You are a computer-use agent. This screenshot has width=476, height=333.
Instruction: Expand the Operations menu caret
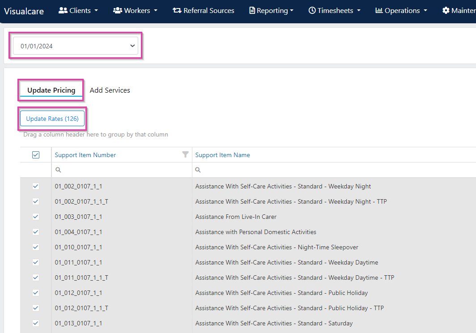(425, 10)
